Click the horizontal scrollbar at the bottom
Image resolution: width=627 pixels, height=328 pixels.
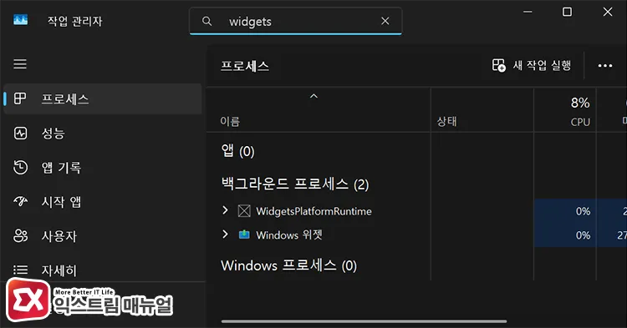coord(364,321)
